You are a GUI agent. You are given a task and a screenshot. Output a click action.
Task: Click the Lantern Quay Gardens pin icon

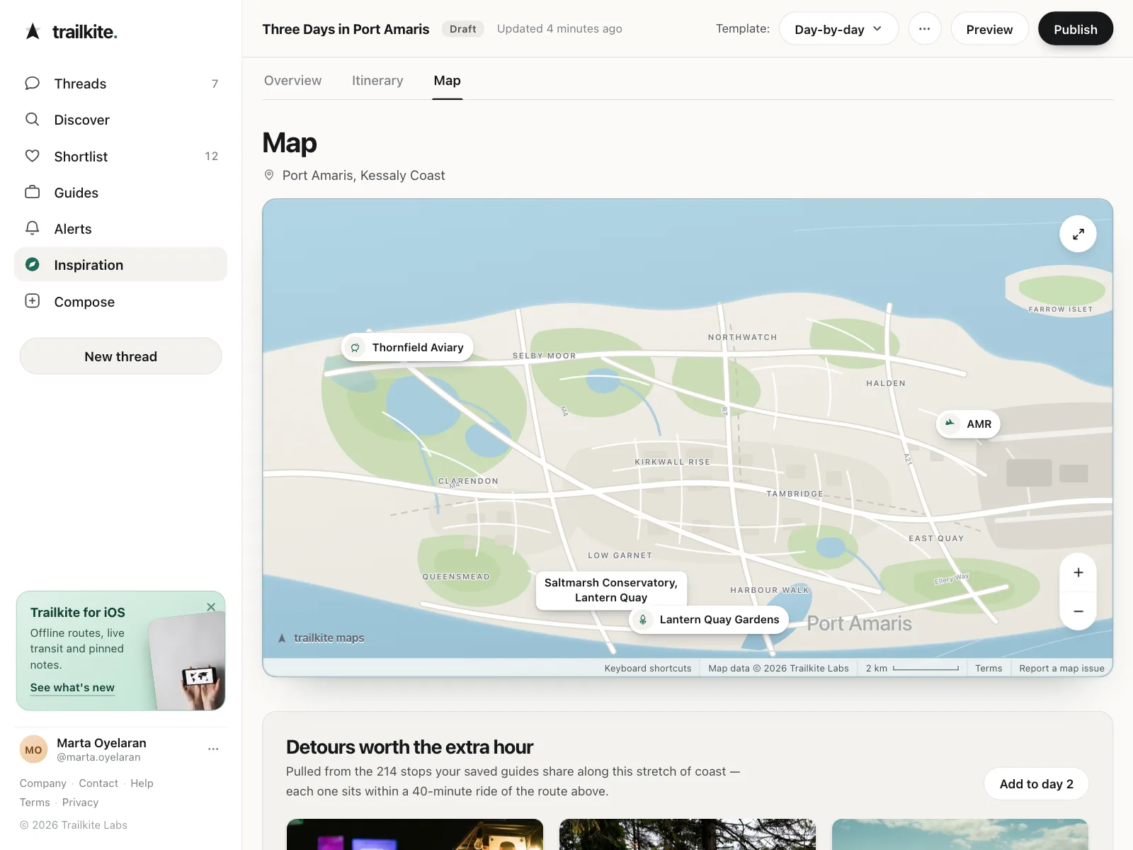click(x=643, y=620)
